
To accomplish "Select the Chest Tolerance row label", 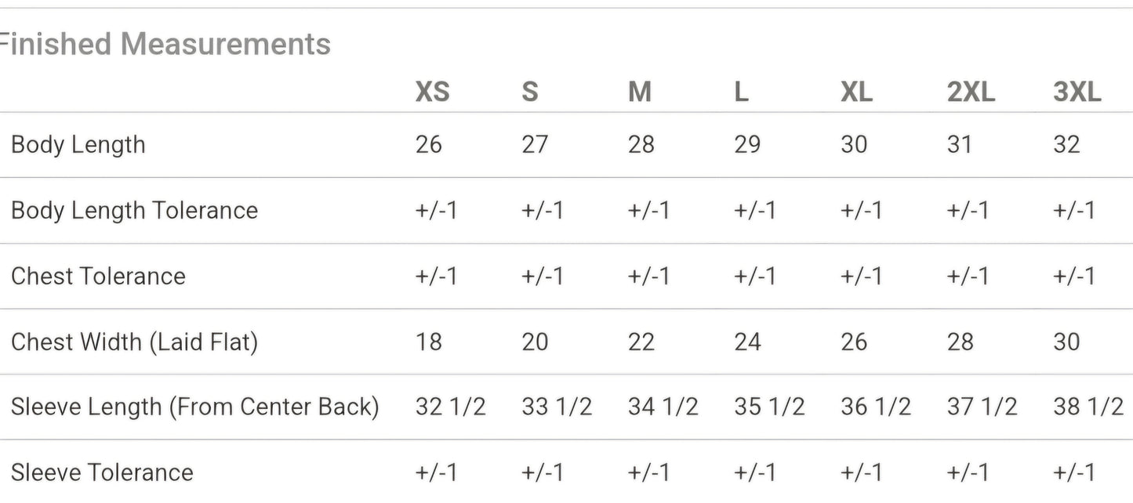I will [98, 276].
